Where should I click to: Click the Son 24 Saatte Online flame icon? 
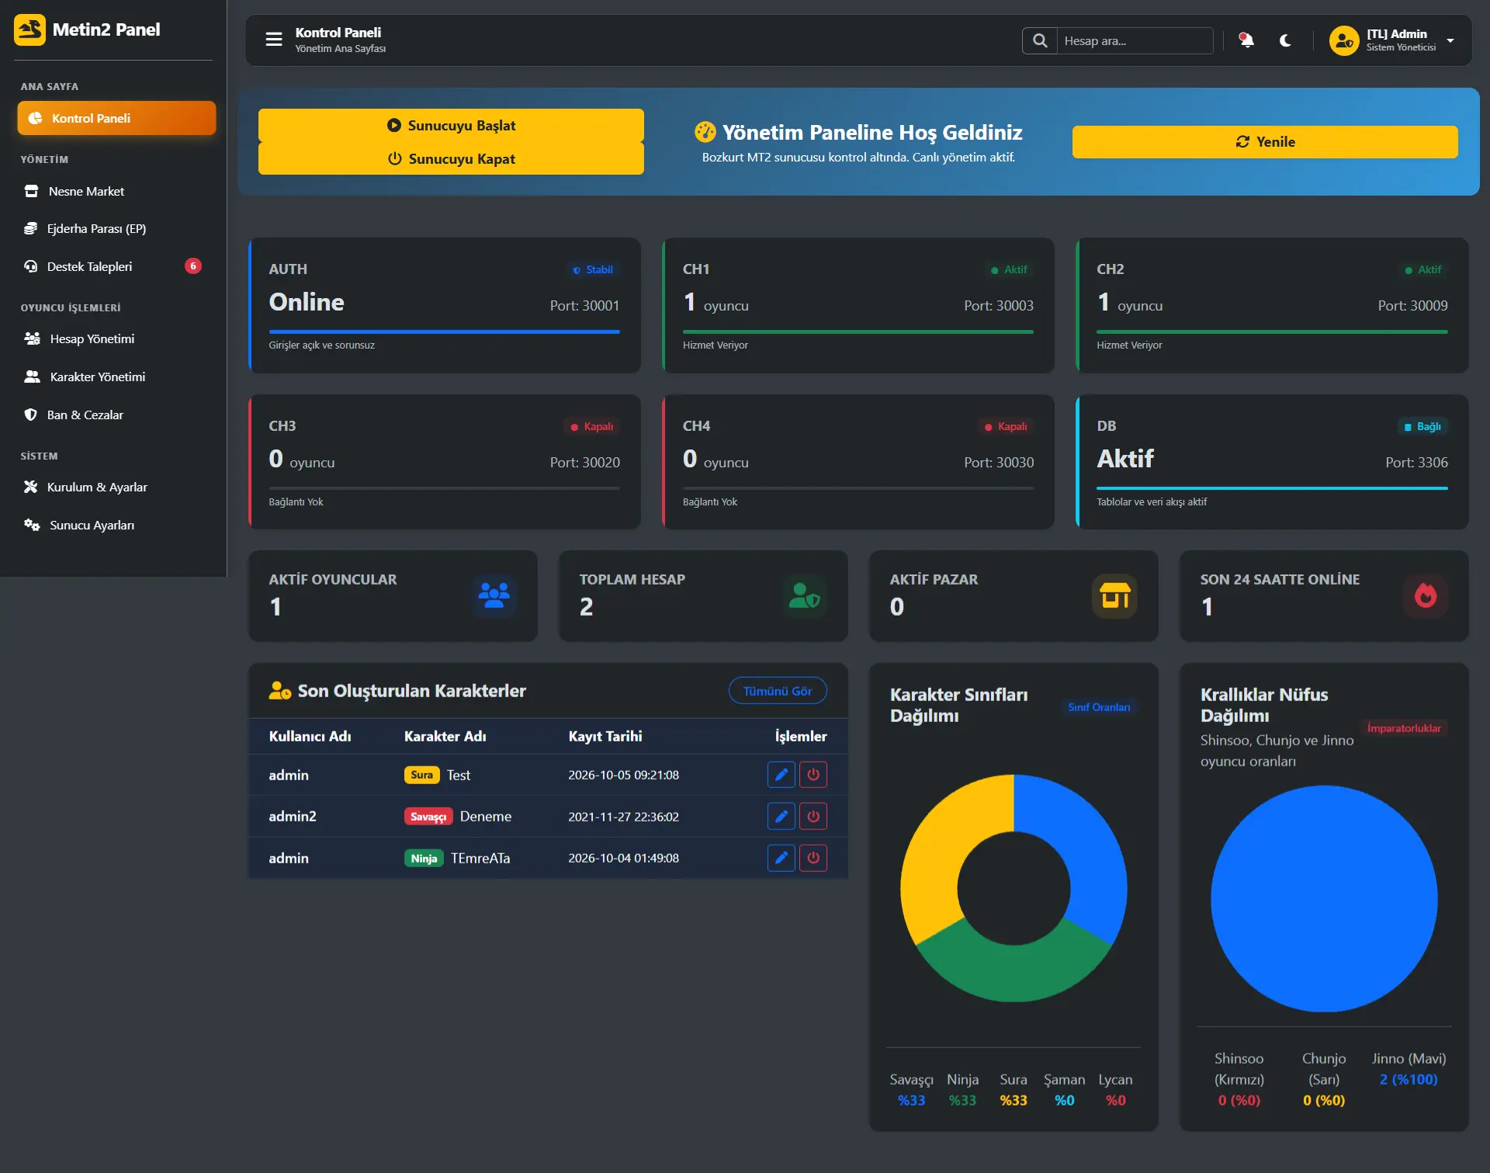click(1425, 595)
